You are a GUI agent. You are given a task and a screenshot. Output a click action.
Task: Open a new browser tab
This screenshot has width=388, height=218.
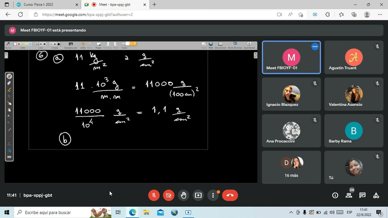pos(154,5)
